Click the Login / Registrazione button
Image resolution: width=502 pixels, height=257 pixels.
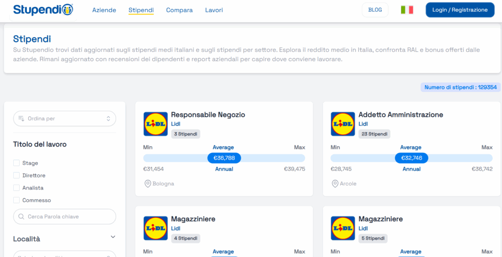(x=460, y=10)
